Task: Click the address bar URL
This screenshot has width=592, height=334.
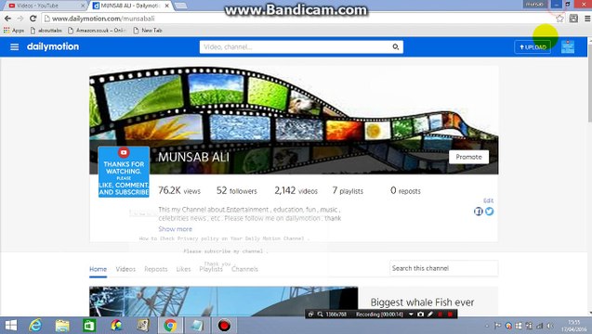Action: 103,19
